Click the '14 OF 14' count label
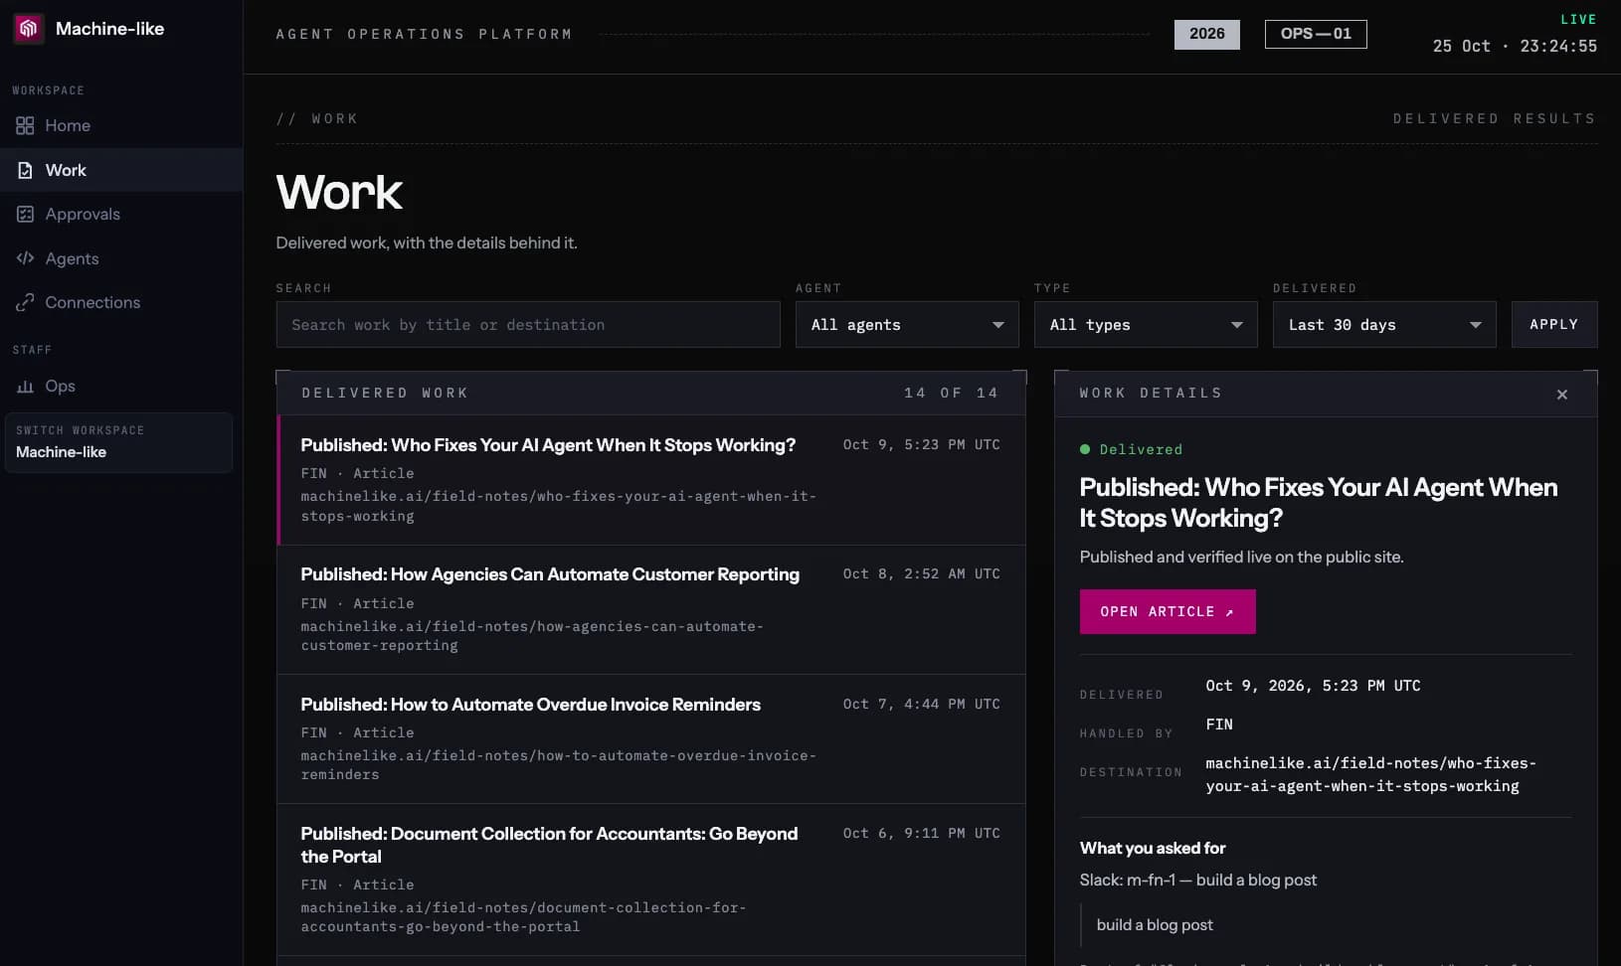1621x966 pixels. coord(951,393)
